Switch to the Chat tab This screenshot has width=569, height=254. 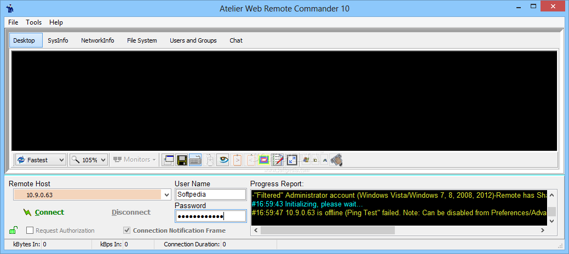coord(236,40)
